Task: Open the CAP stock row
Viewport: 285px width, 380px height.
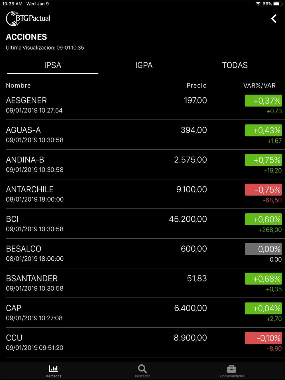Action: click(x=114, y=313)
